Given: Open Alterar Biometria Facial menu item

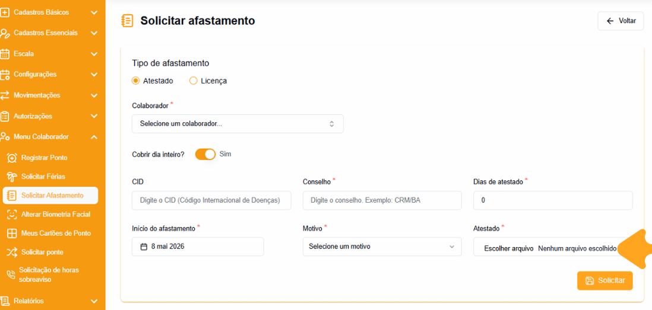Looking at the screenshot, I should (50, 215).
